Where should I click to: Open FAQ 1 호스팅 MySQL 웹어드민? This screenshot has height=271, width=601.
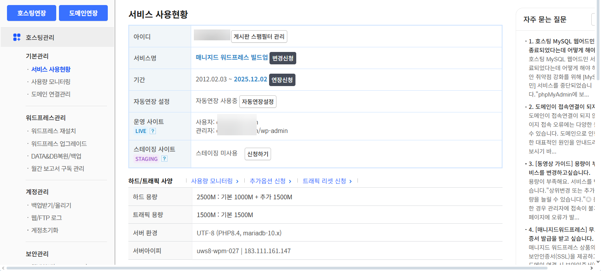point(561,45)
